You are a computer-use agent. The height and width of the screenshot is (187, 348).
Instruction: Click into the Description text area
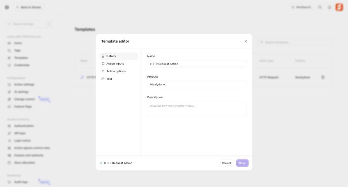coord(197,109)
